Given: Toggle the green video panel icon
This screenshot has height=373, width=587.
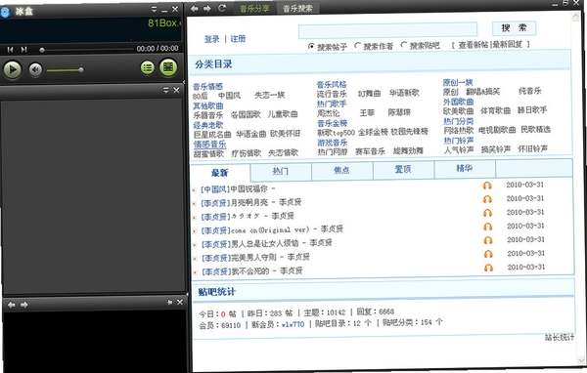Looking at the screenshot, I should click(168, 67).
